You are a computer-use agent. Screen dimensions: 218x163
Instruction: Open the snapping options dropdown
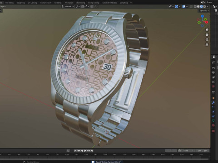point(87,6)
